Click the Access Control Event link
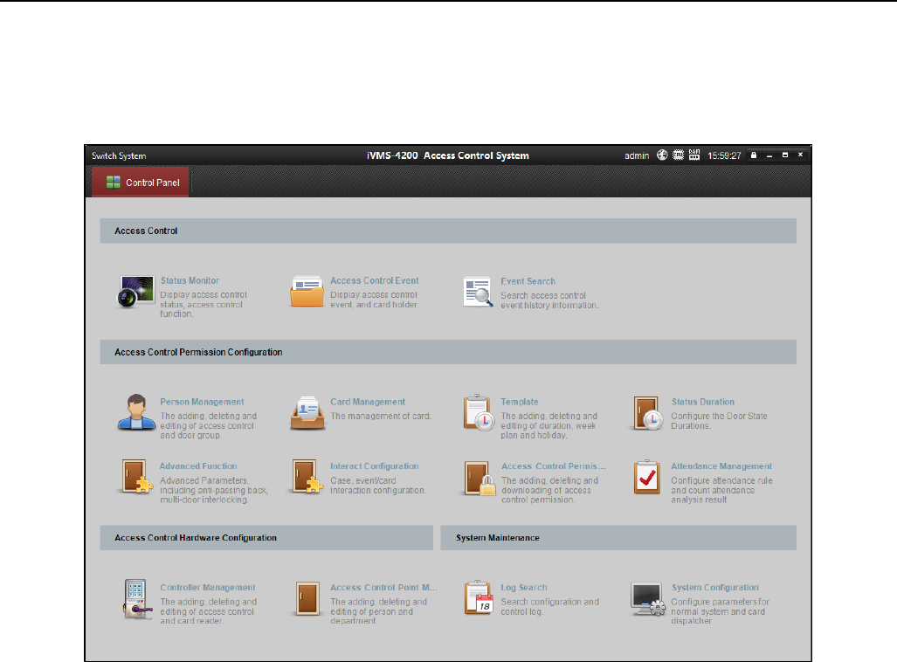This screenshot has width=897, height=662. tap(375, 280)
